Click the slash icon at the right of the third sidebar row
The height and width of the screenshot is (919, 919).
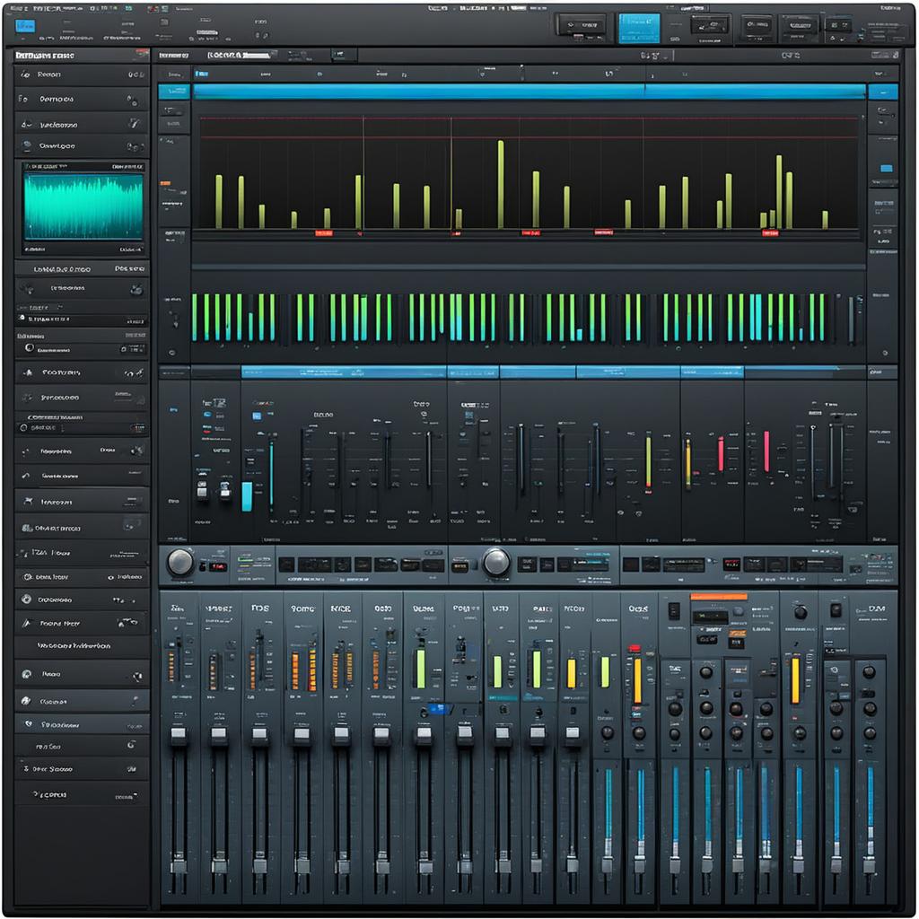point(135,124)
